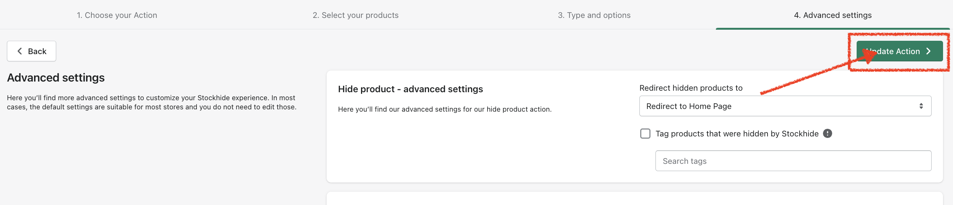Go to the Choose your Action step

pos(117,15)
